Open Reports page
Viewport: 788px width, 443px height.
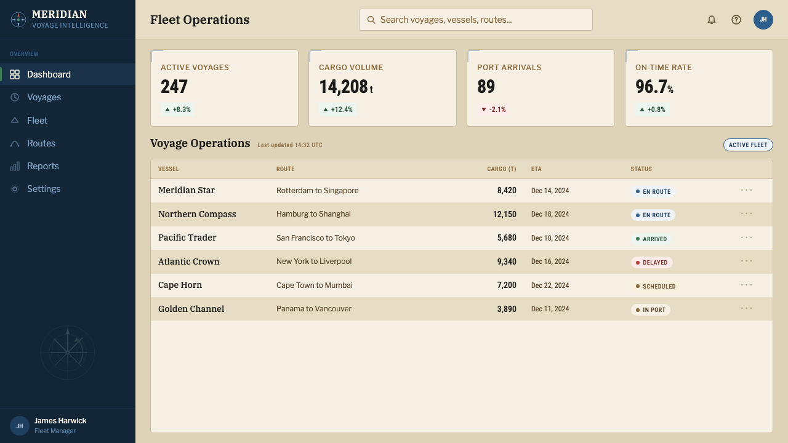[68, 166]
